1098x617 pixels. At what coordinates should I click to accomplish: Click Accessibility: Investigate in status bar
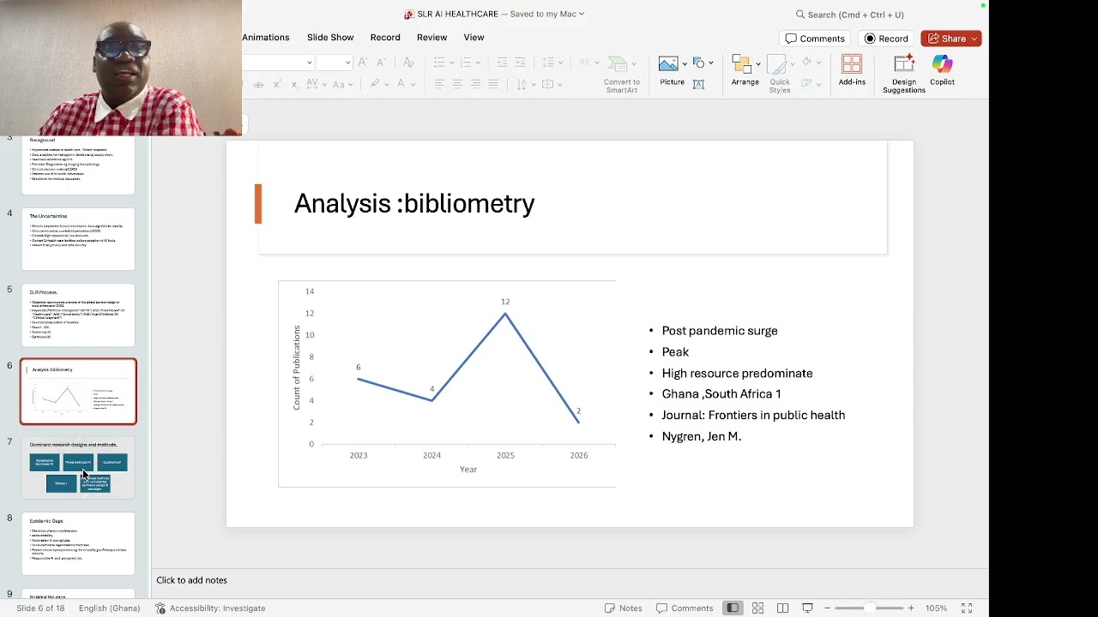[x=210, y=608]
